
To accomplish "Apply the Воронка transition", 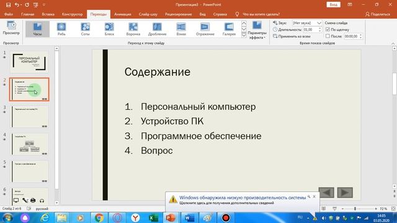I will pyautogui.click(x=133, y=29).
